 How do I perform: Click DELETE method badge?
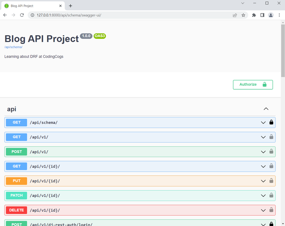tap(16, 210)
